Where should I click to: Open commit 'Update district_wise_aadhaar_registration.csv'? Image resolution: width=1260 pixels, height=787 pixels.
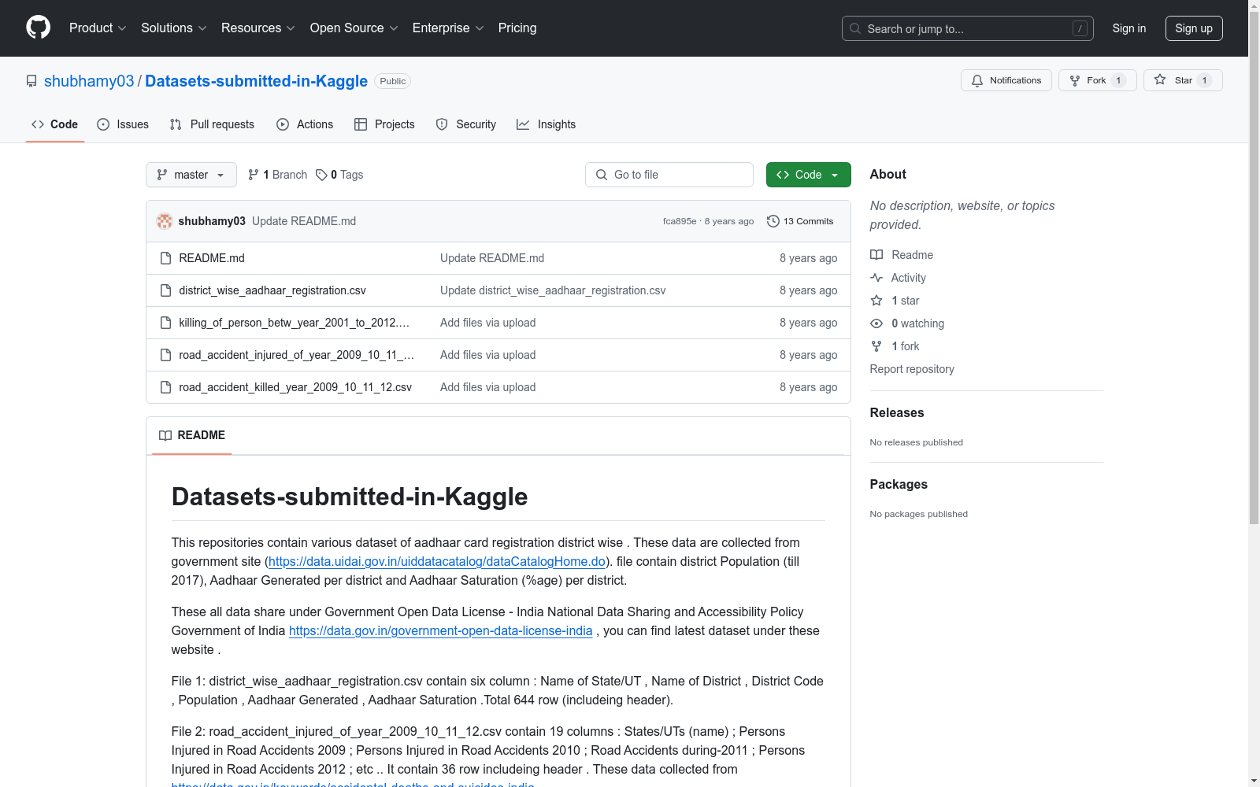553,290
